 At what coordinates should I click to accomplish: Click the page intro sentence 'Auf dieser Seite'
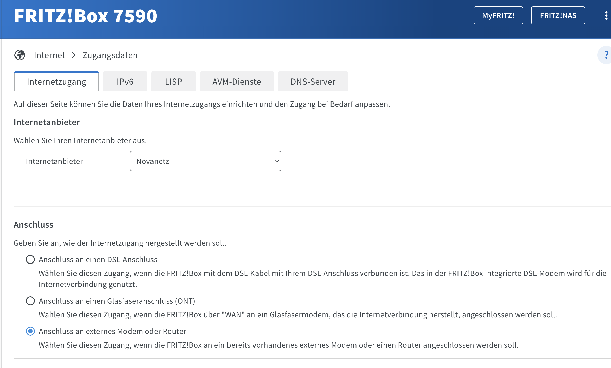click(x=202, y=104)
